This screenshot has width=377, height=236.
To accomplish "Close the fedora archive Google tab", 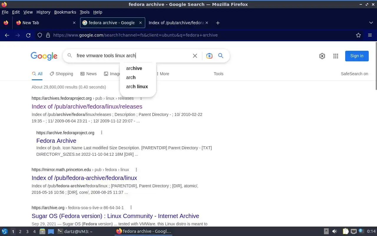I will click(x=140, y=23).
